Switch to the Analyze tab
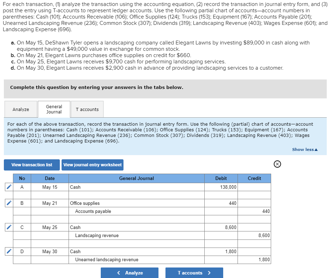The height and width of the screenshot is (278, 332). (x=20, y=109)
